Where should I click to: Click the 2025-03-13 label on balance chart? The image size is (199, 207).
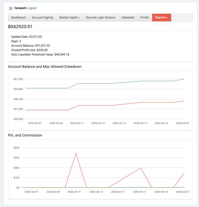click(98, 123)
